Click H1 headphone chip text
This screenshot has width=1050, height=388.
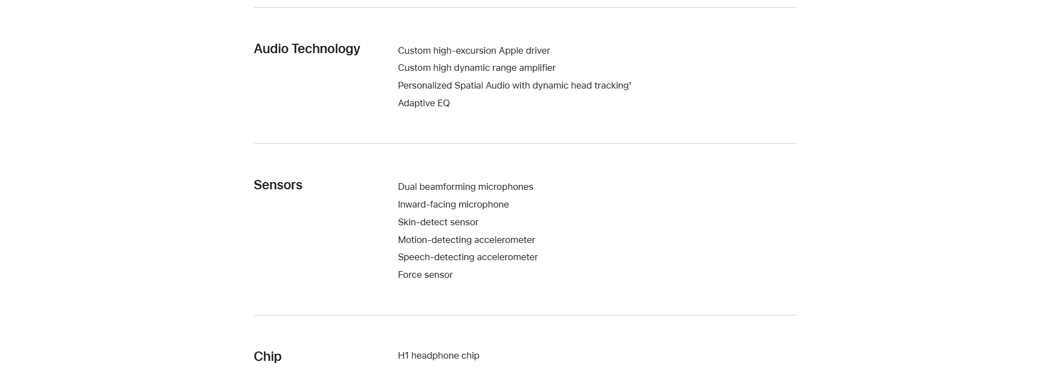[x=438, y=355]
